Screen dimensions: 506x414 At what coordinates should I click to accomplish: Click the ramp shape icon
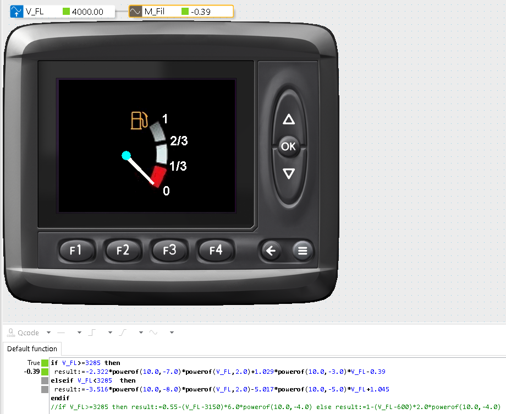coord(123,333)
